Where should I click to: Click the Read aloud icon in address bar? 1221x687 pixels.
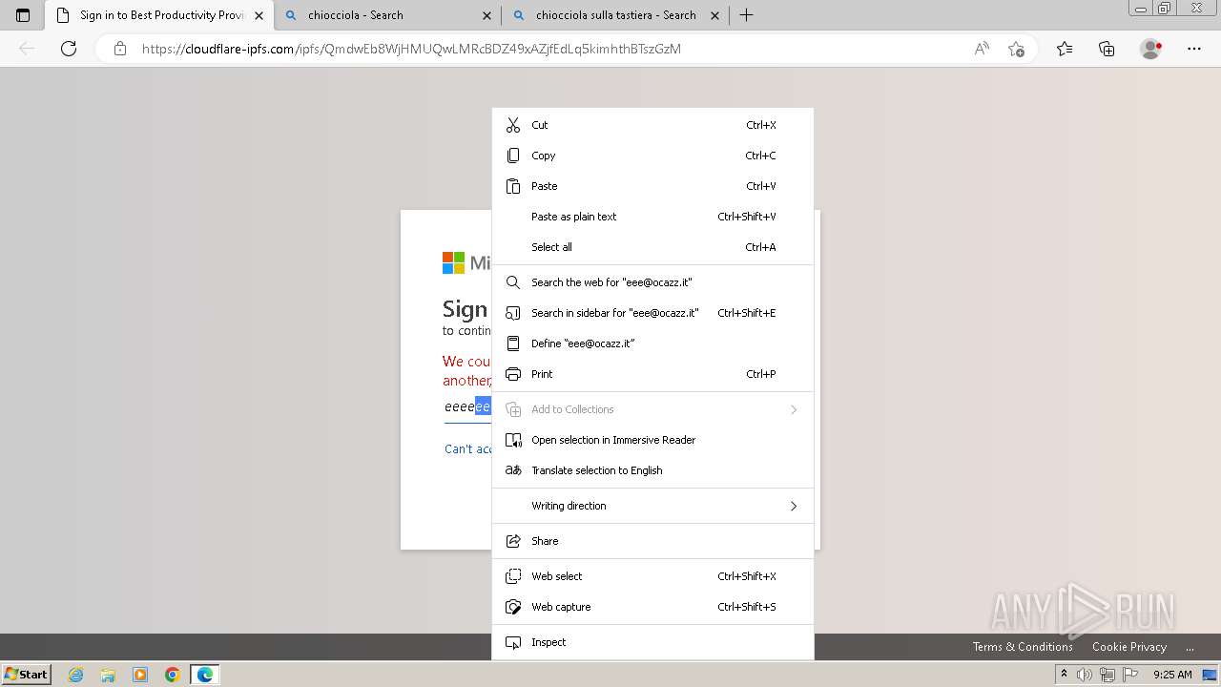[982, 49]
